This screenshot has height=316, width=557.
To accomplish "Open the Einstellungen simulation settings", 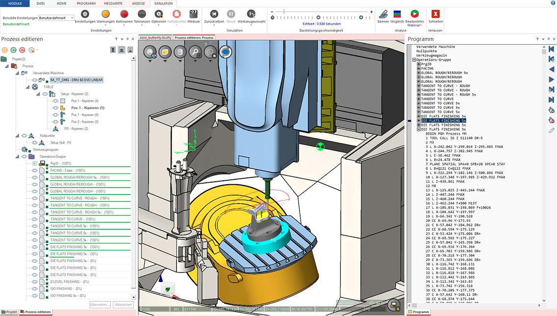I will click(85, 14).
